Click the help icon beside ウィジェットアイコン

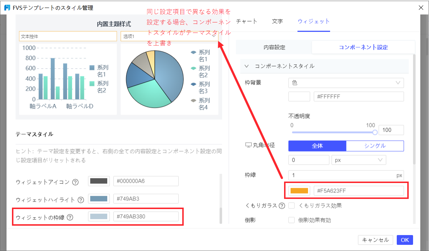coord(75,182)
